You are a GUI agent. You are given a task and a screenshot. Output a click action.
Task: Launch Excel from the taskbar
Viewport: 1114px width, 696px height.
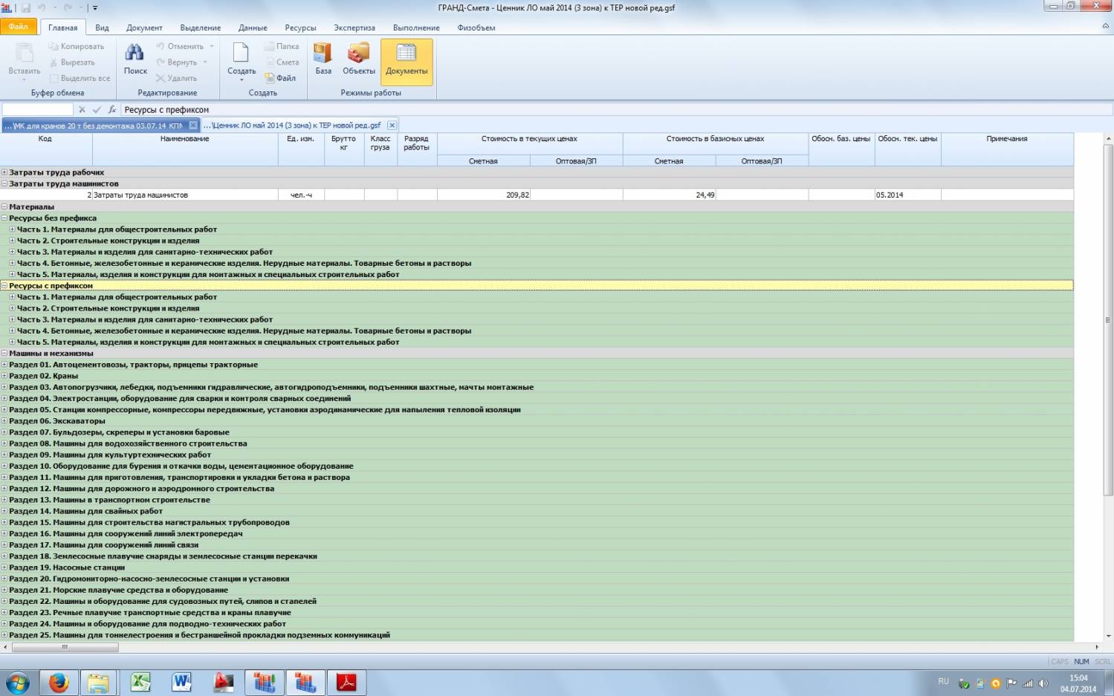point(140,682)
